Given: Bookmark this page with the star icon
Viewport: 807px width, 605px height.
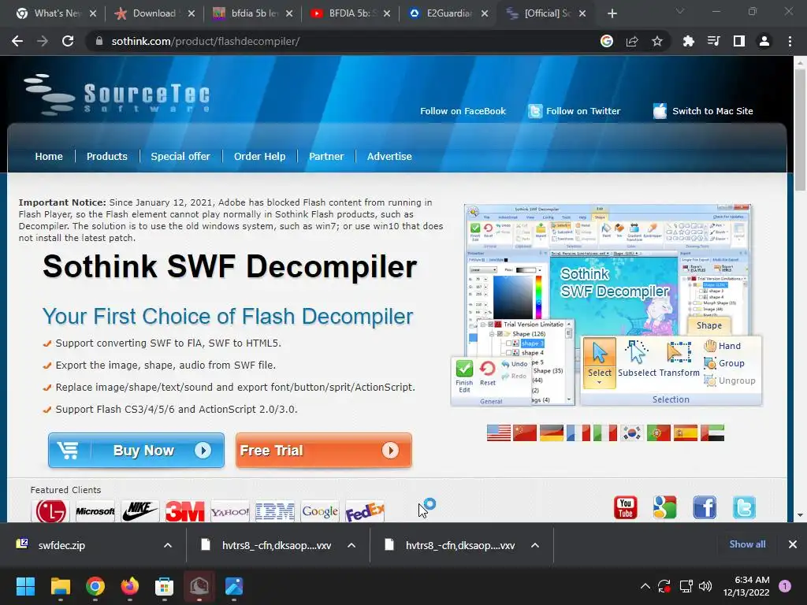Looking at the screenshot, I should [x=657, y=41].
